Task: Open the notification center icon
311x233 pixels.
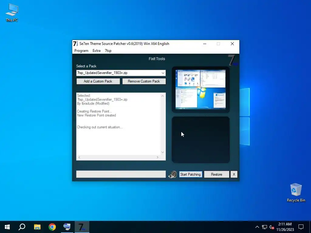Action: point(301,227)
